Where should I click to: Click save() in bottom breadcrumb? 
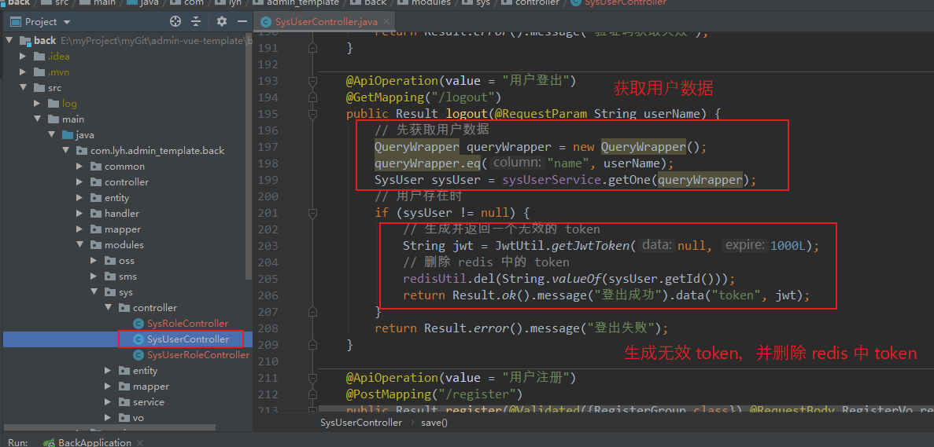tap(434, 423)
